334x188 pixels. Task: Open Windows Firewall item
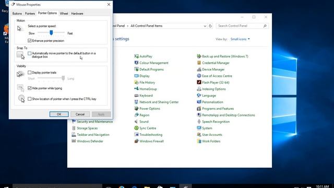coord(151,141)
